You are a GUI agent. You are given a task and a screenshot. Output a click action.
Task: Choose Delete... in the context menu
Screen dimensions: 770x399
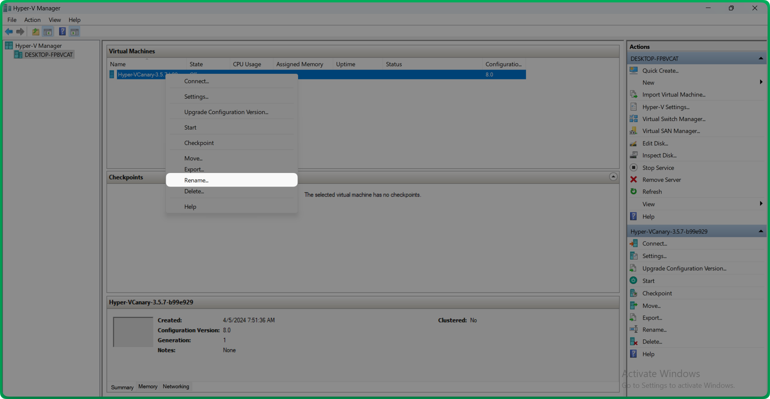point(232,191)
